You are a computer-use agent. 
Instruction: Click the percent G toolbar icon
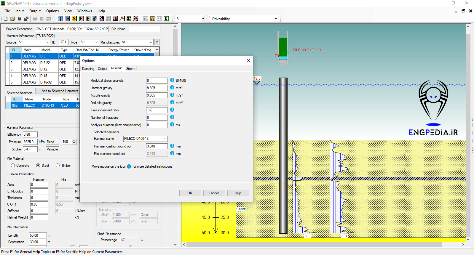pos(136,19)
